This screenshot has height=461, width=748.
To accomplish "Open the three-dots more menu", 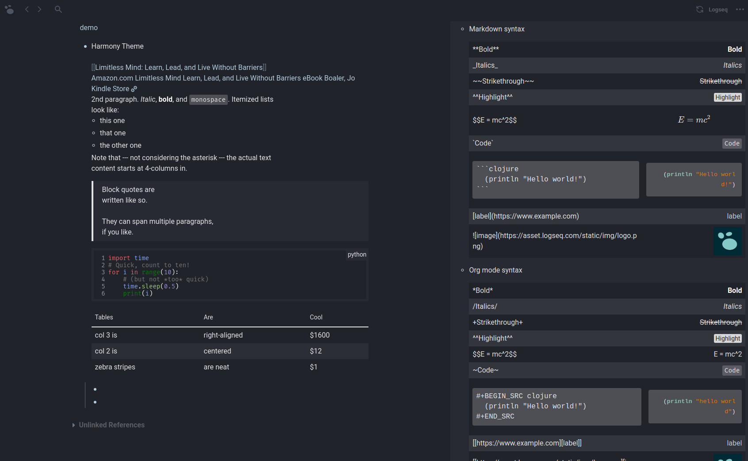I will (x=740, y=9).
